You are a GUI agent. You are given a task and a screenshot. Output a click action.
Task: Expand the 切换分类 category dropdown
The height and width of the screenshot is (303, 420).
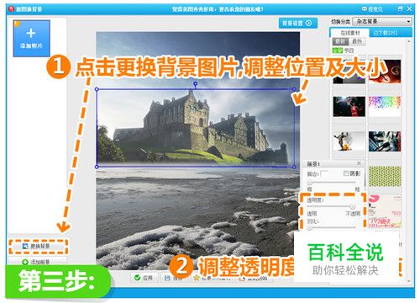point(382,21)
